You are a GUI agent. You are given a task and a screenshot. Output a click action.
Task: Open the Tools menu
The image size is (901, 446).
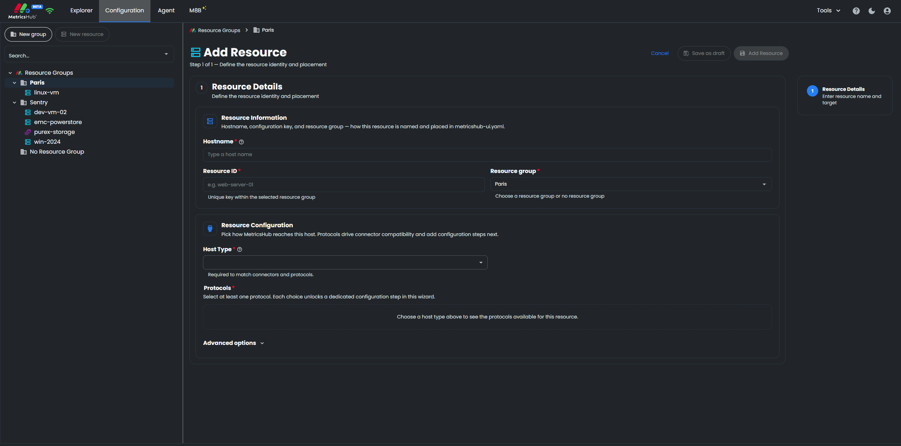click(828, 11)
